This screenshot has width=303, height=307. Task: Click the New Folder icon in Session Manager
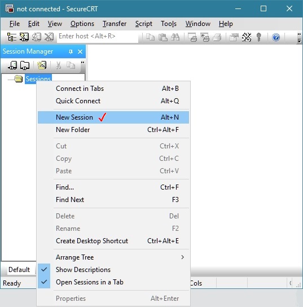coord(25,65)
